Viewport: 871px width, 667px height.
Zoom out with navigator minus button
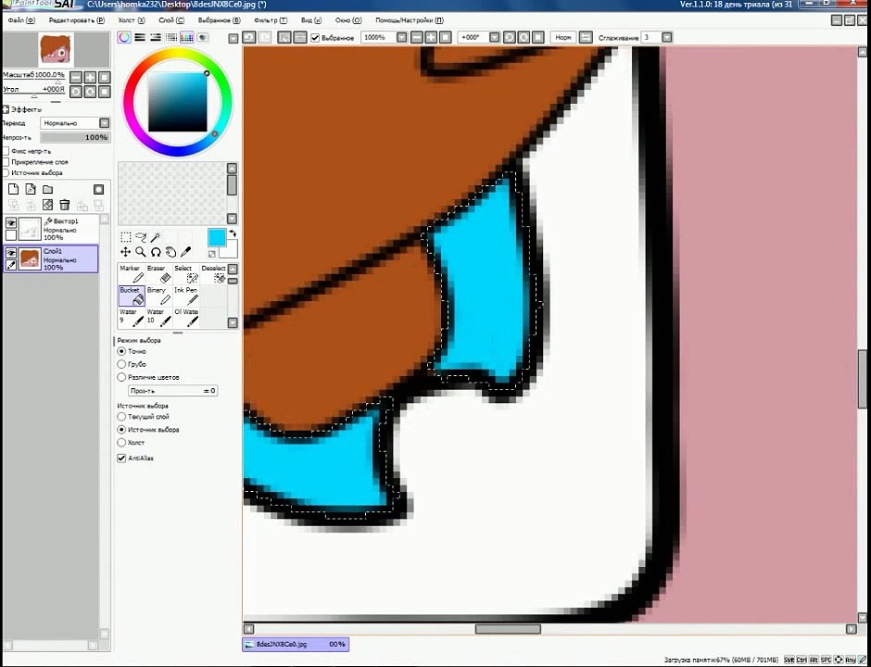point(76,77)
